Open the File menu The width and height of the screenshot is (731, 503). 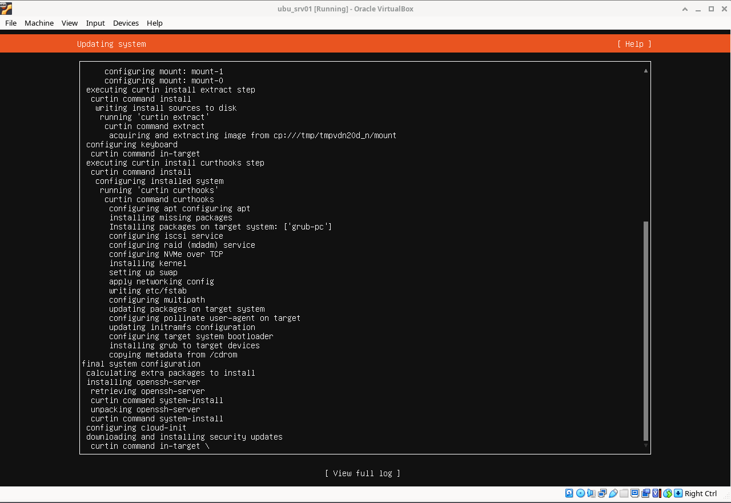click(11, 23)
